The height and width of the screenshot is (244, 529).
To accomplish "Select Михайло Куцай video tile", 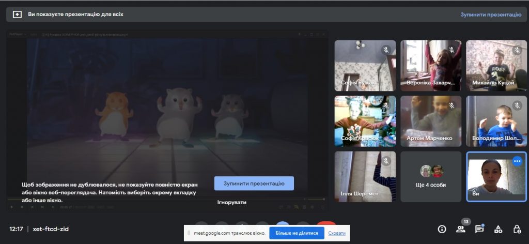I will click(496, 66).
